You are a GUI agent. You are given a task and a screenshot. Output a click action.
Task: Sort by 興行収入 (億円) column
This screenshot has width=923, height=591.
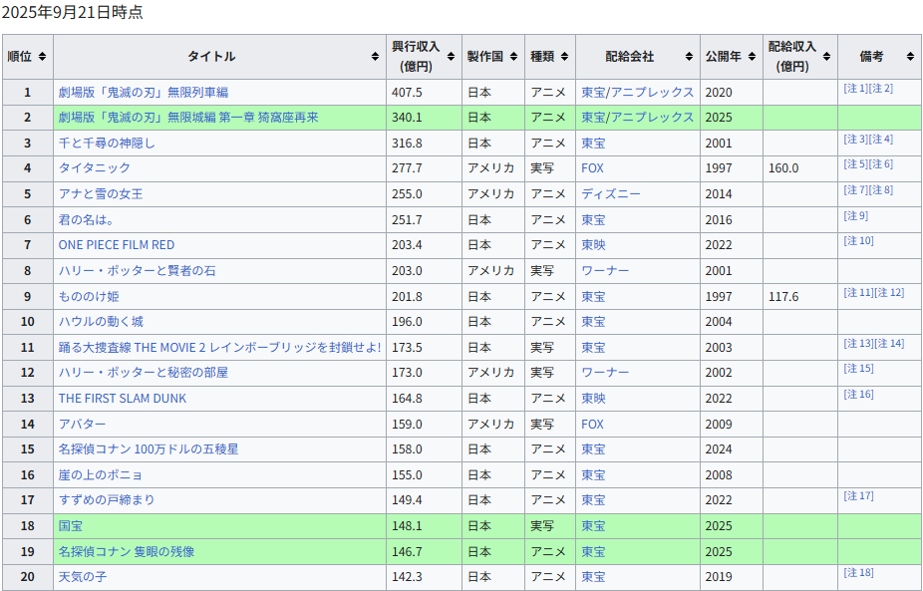point(450,57)
